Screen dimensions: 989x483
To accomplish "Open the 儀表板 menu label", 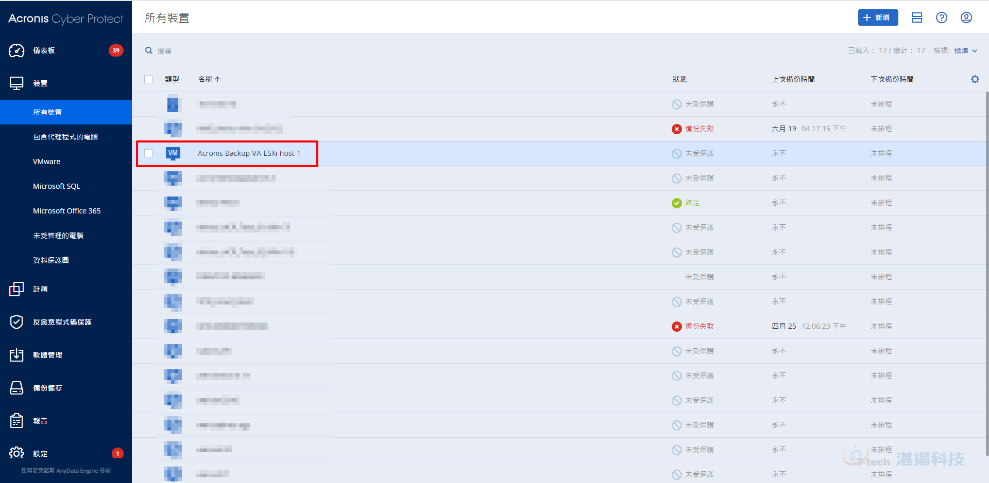I will [44, 50].
